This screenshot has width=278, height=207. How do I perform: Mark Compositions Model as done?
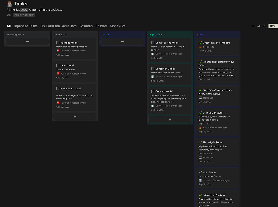tap(153, 43)
